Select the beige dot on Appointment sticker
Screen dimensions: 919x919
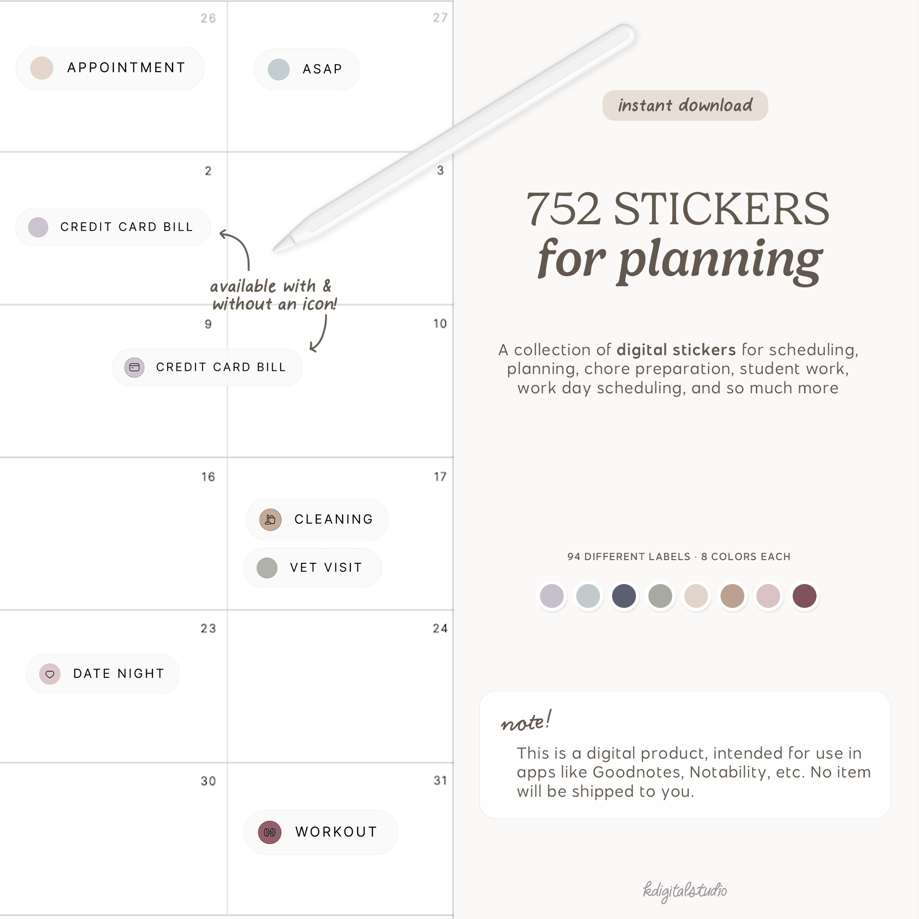[x=42, y=68]
